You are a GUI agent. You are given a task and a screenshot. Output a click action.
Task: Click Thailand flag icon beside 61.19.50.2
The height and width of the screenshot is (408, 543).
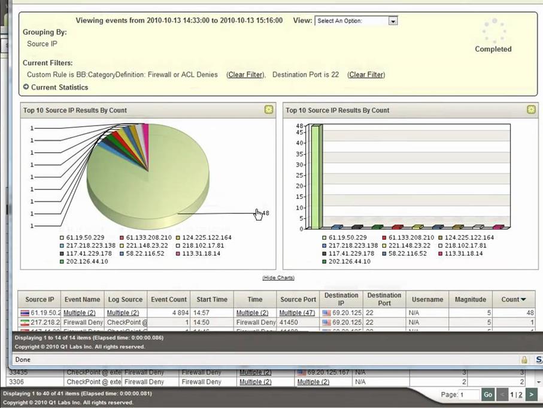coord(25,313)
